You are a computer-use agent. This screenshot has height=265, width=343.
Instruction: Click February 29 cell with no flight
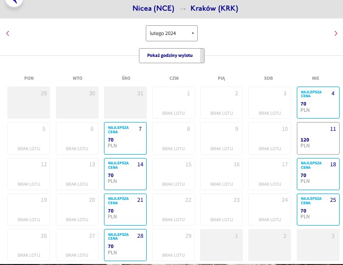173,245
